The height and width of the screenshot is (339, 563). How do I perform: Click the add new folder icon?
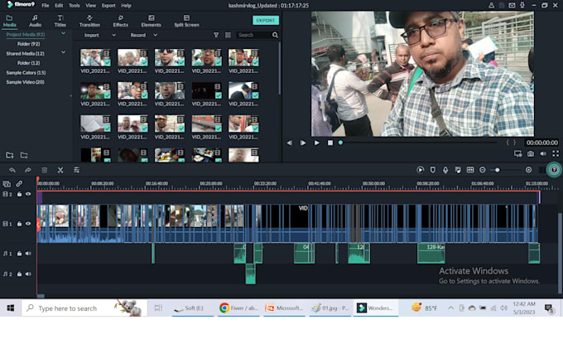(10, 155)
